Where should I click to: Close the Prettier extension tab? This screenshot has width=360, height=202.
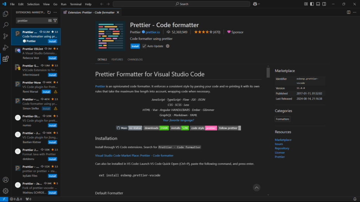coord(118,12)
